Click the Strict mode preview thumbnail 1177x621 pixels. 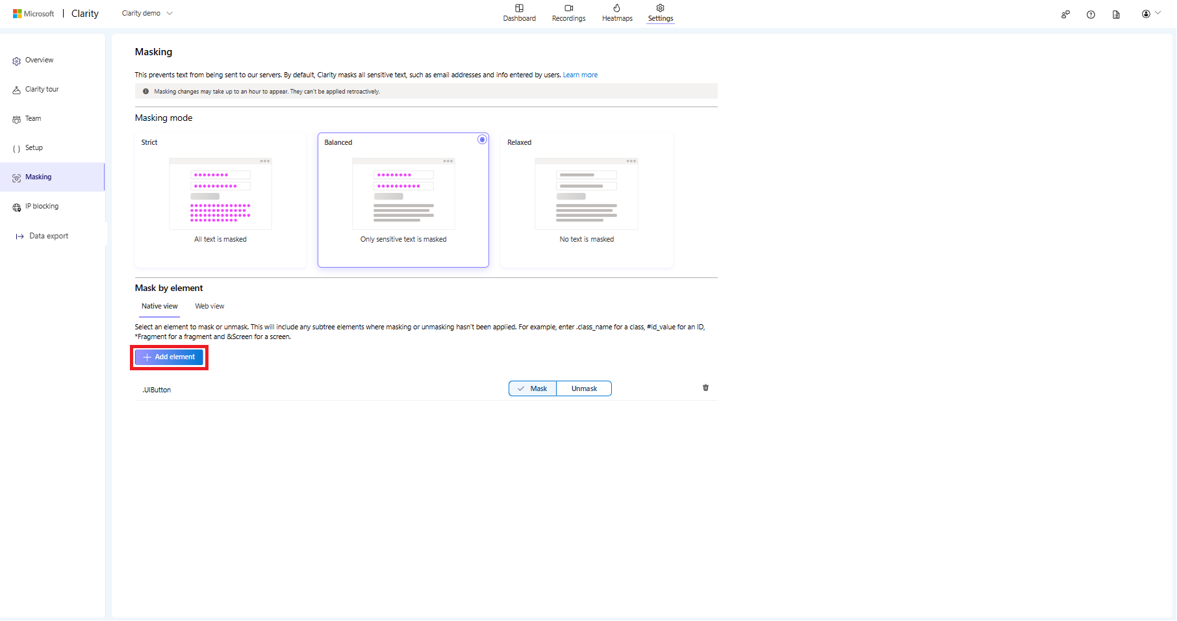[220, 194]
